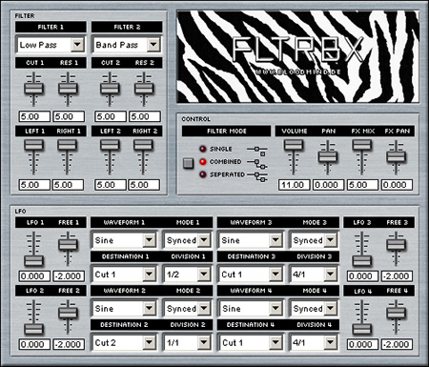Viewport: 429px width, 367px height.
Task: Click the FX PAN slider handle
Action: [396, 156]
